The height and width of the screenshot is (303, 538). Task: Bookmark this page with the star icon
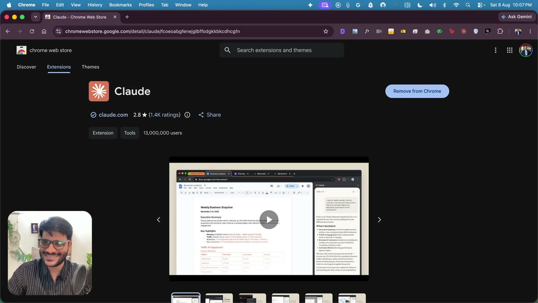[326, 31]
